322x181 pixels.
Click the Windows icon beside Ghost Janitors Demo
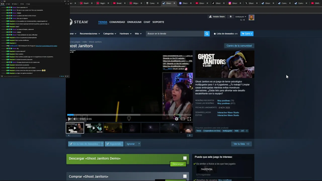(185, 158)
